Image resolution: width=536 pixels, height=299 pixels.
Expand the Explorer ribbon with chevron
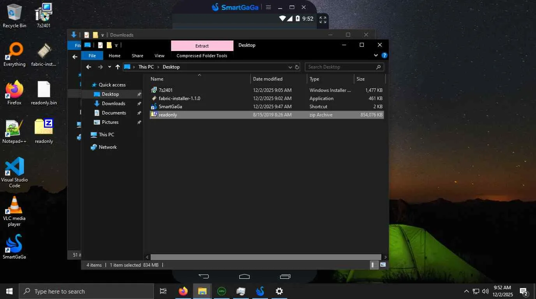coord(376,56)
